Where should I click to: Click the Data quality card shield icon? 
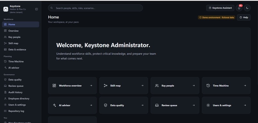click(x=106, y=105)
